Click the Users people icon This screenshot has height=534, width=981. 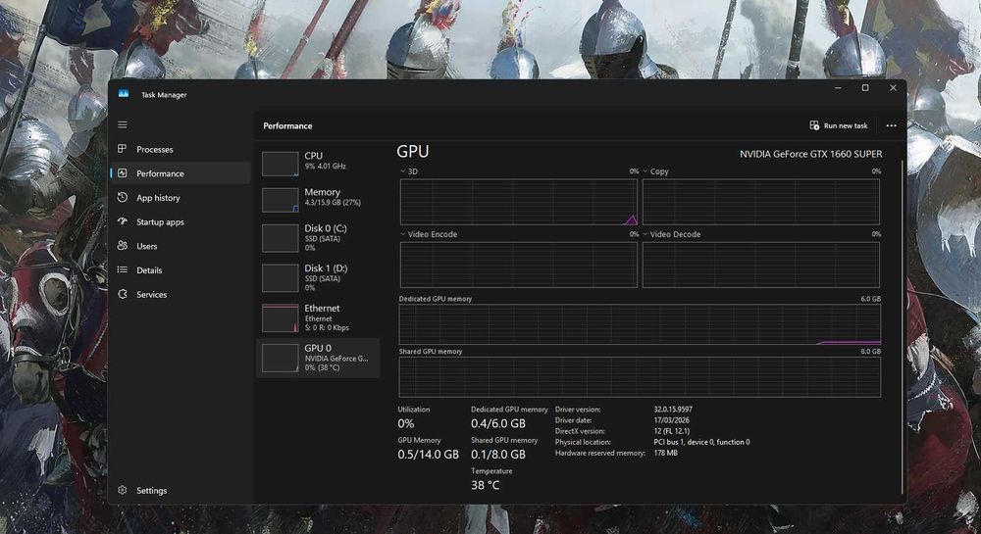[x=122, y=246]
